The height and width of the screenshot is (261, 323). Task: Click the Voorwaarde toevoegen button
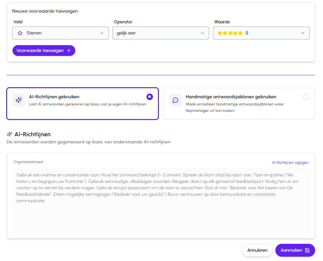coord(44,51)
